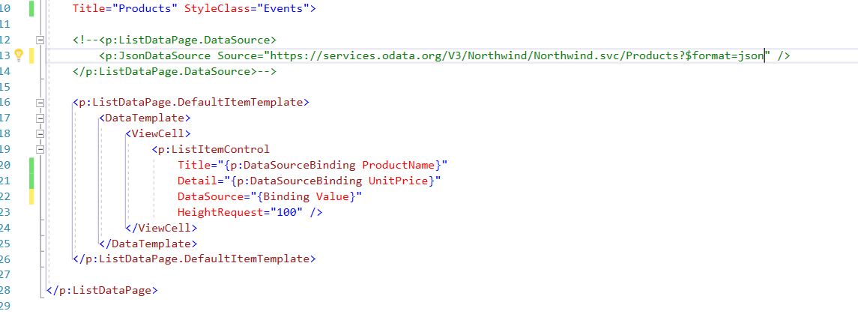Click the closing </p:ListDataPage.DefaultItemTemplate> tag
This screenshot has width=858, height=314.
coord(194,259)
